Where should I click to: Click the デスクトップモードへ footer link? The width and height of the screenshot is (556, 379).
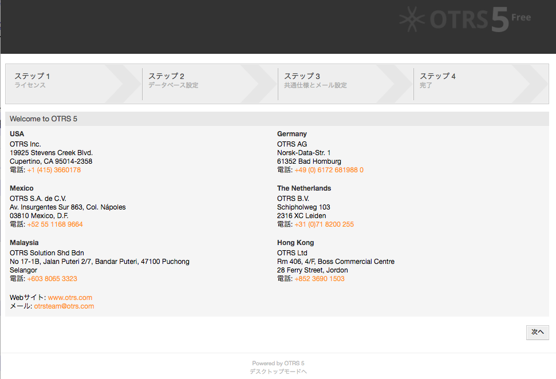click(x=278, y=372)
